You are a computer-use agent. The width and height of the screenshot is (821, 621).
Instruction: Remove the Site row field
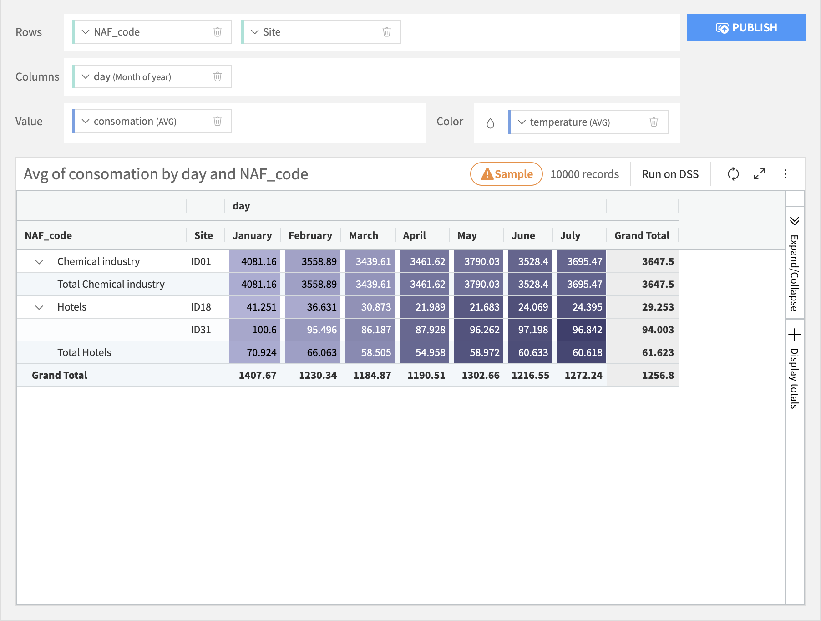point(387,32)
